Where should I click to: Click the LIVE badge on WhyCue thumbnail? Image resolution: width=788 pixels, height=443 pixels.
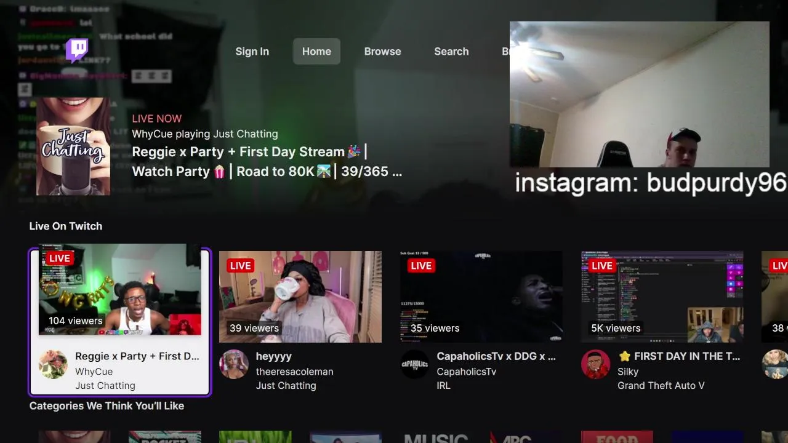[59, 258]
